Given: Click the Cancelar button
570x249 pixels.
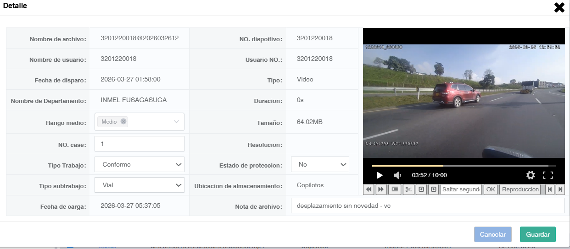Looking at the screenshot, I should (493, 234).
